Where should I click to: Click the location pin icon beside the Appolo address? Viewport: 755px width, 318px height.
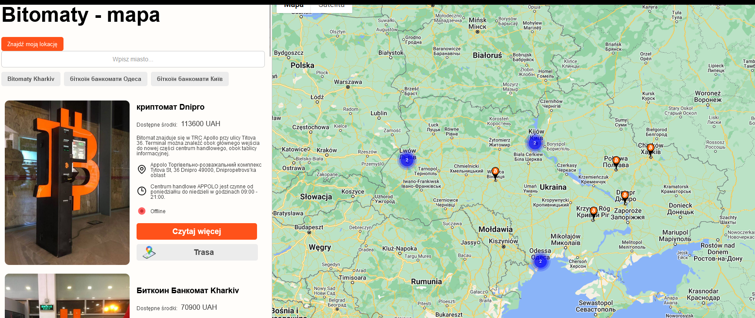[x=142, y=170]
